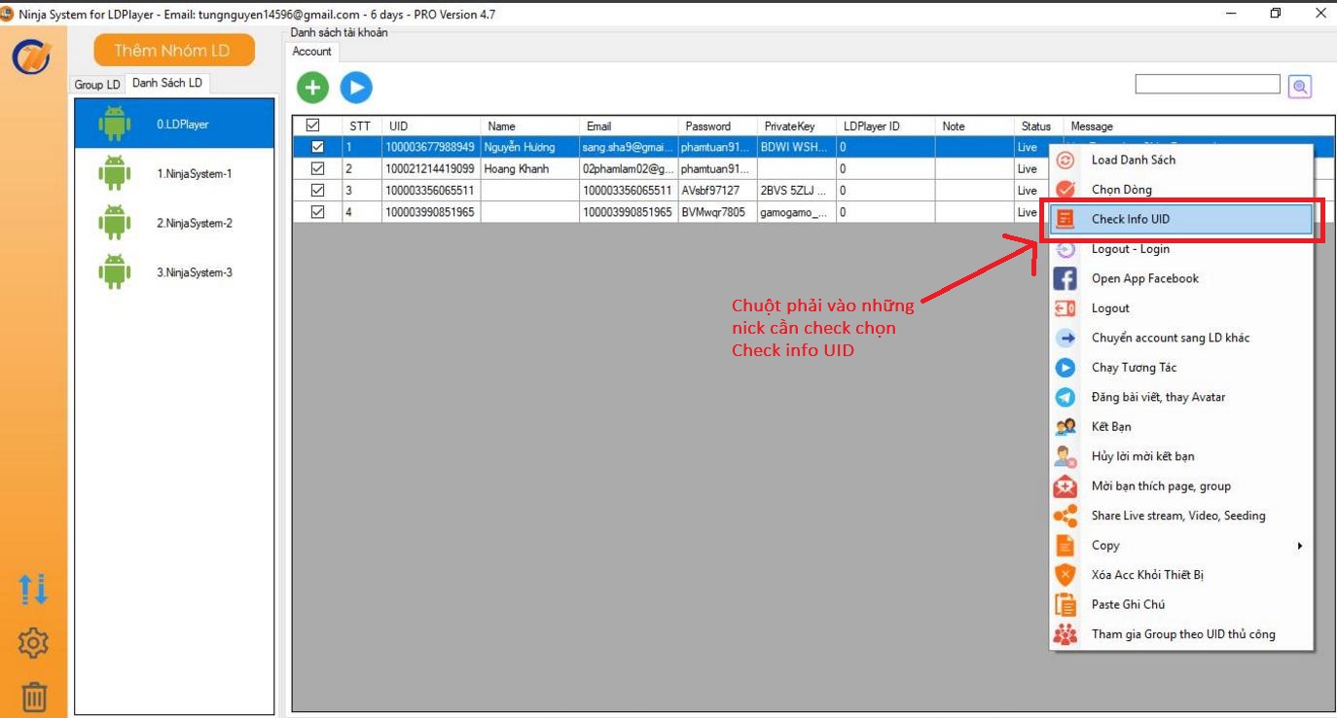The height and width of the screenshot is (718, 1337).
Task: Click the trash bin sidebar icon
Action: pyautogui.click(x=34, y=697)
